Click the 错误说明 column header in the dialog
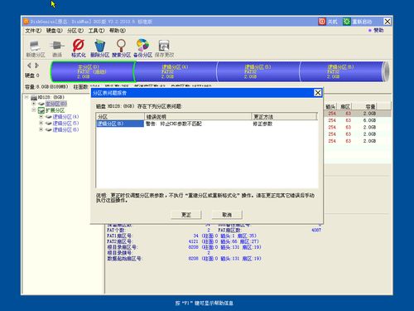 [198, 117]
